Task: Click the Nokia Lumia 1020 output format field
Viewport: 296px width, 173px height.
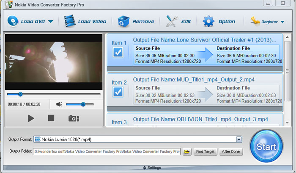Action: click(138, 140)
